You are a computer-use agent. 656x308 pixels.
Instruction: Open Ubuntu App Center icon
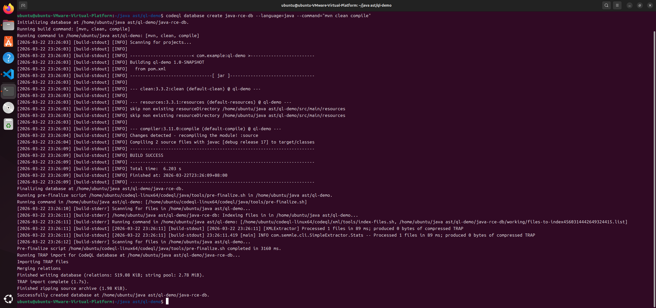pyautogui.click(x=8, y=42)
